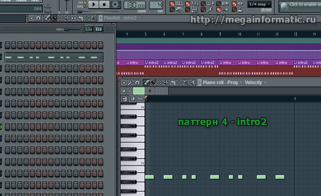
Task: Click the pattern number display showing 4
Action: click(x=156, y=5)
